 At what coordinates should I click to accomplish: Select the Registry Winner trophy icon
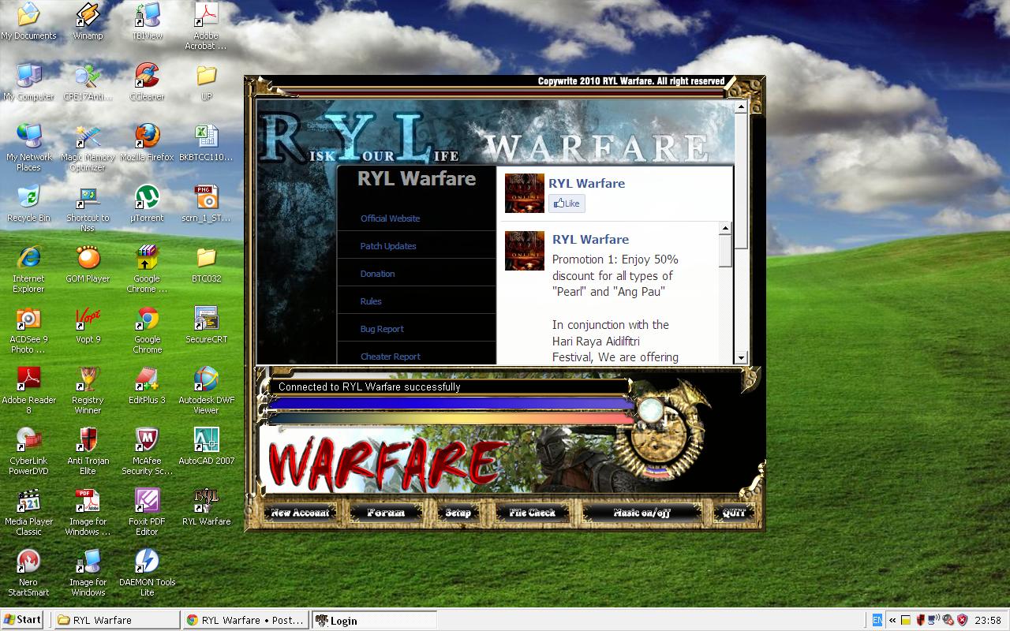(88, 390)
